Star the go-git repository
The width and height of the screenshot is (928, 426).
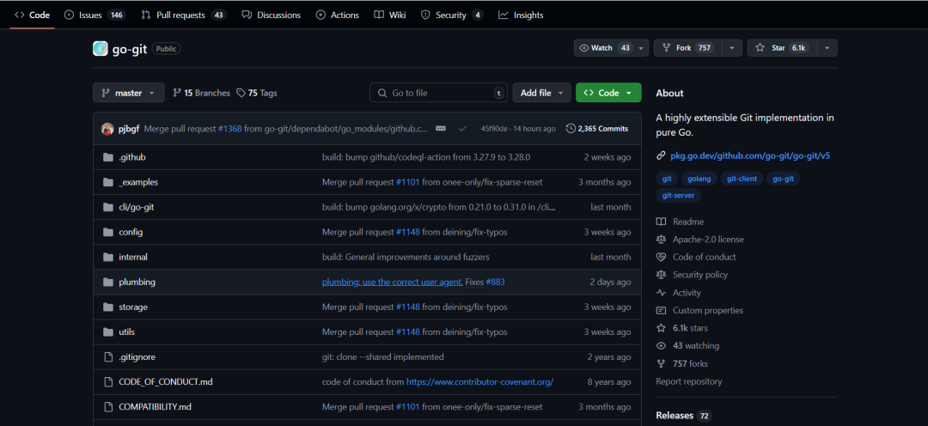782,48
